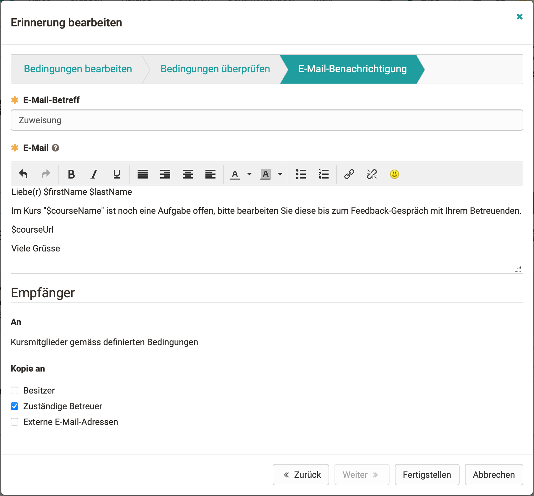534x496 pixels.
Task: Insert a hyperlink with the link icon
Action: coord(349,174)
